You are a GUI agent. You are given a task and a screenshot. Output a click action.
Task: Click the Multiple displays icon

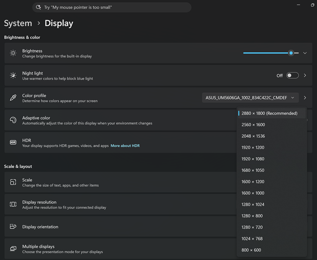click(x=13, y=248)
